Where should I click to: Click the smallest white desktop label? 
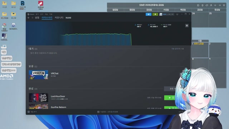[x=4, y=52]
